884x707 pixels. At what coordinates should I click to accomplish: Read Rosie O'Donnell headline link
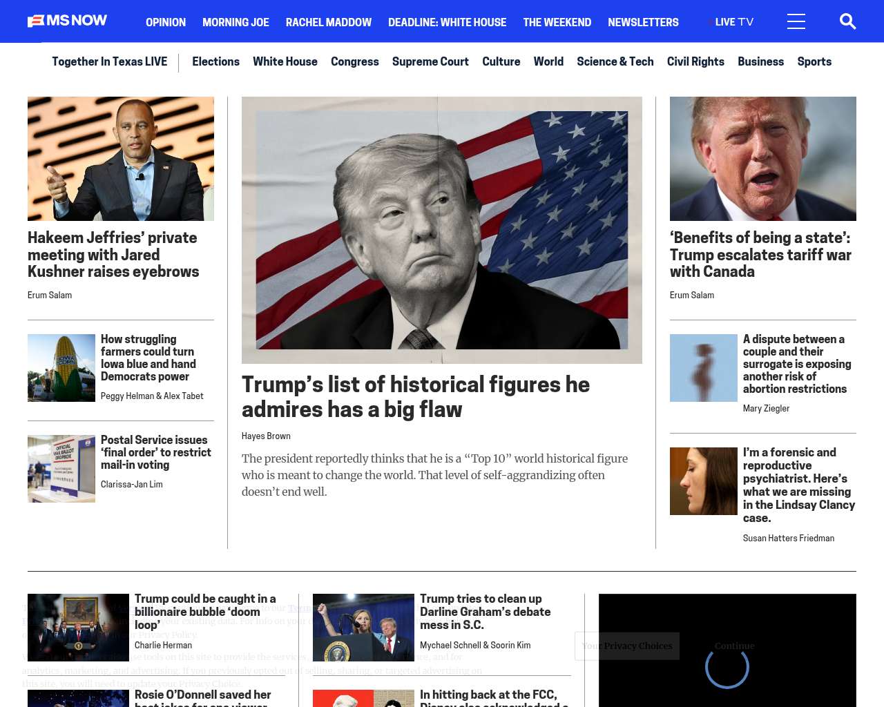(x=203, y=697)
